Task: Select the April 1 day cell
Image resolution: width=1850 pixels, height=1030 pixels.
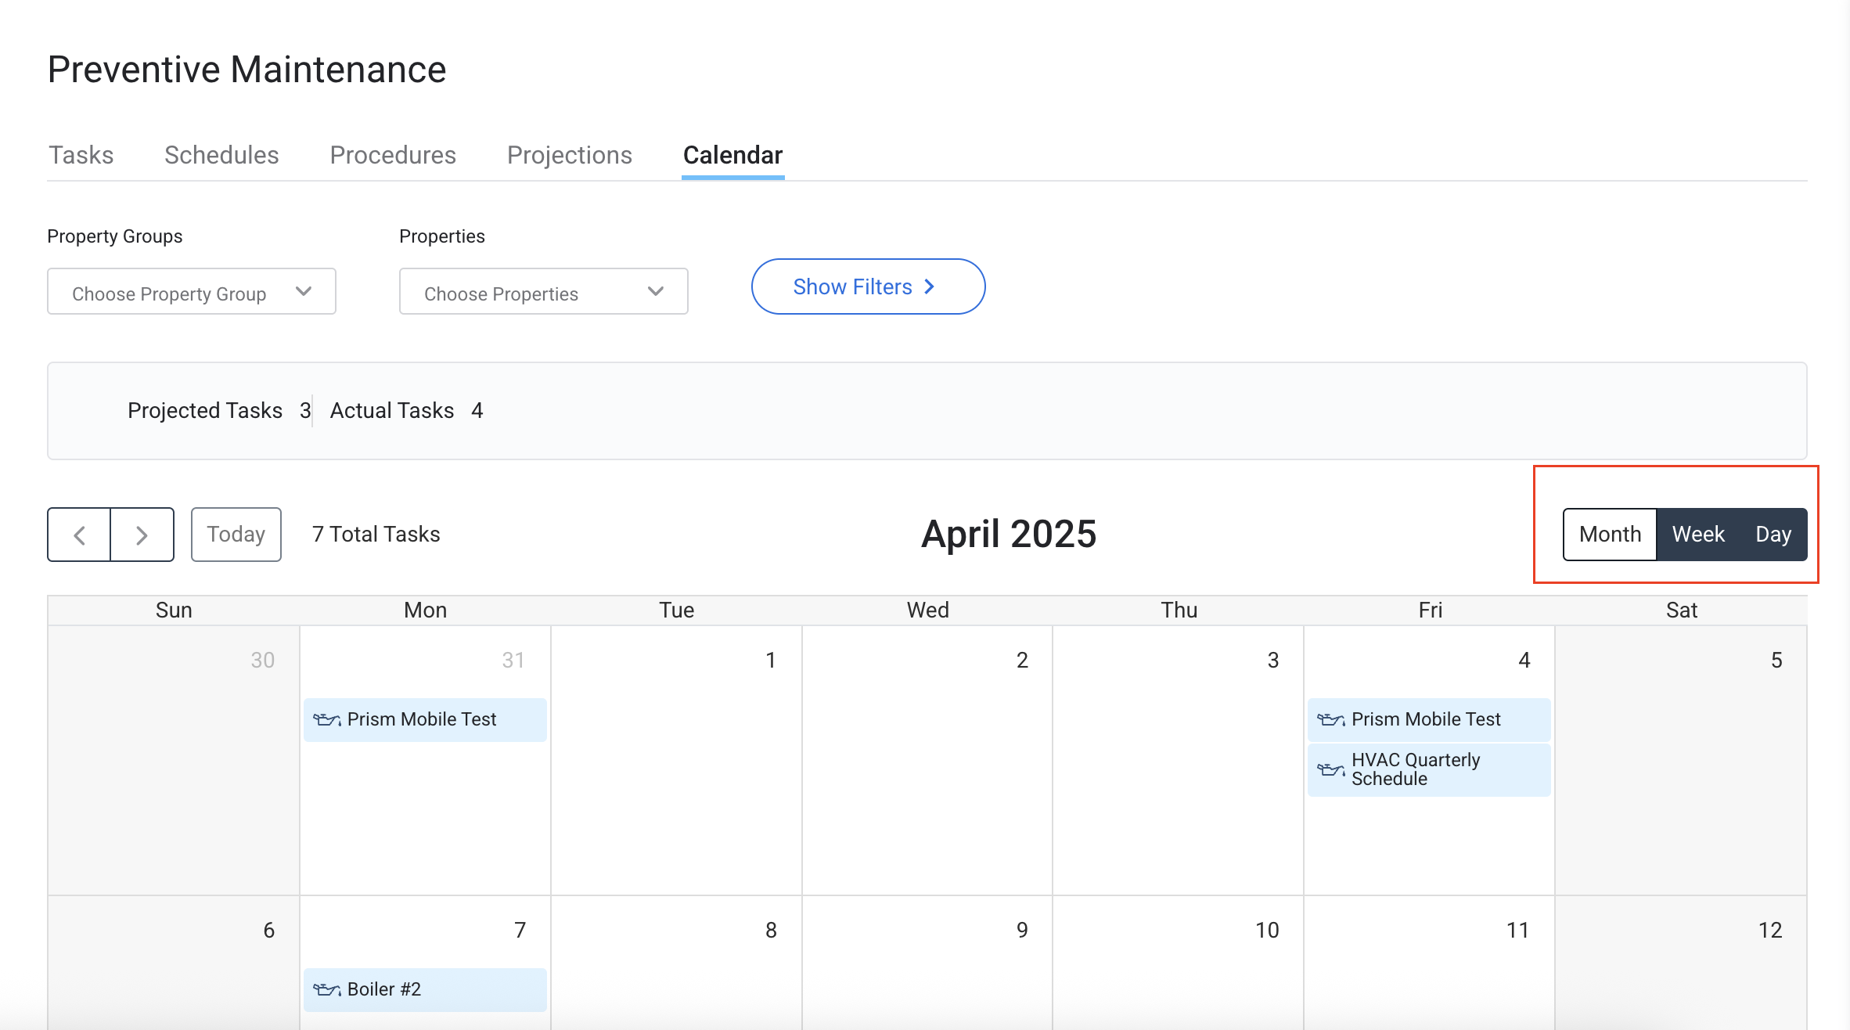Action: click(676, 760)
